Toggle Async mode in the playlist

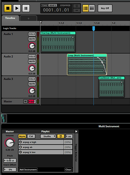click(x=22, y=136)
